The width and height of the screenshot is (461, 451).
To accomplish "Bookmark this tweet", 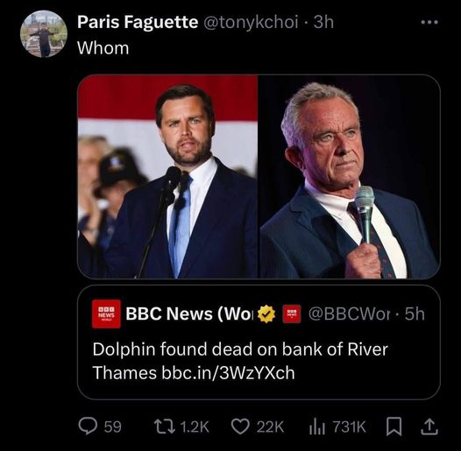I will (x=394, y=426).
